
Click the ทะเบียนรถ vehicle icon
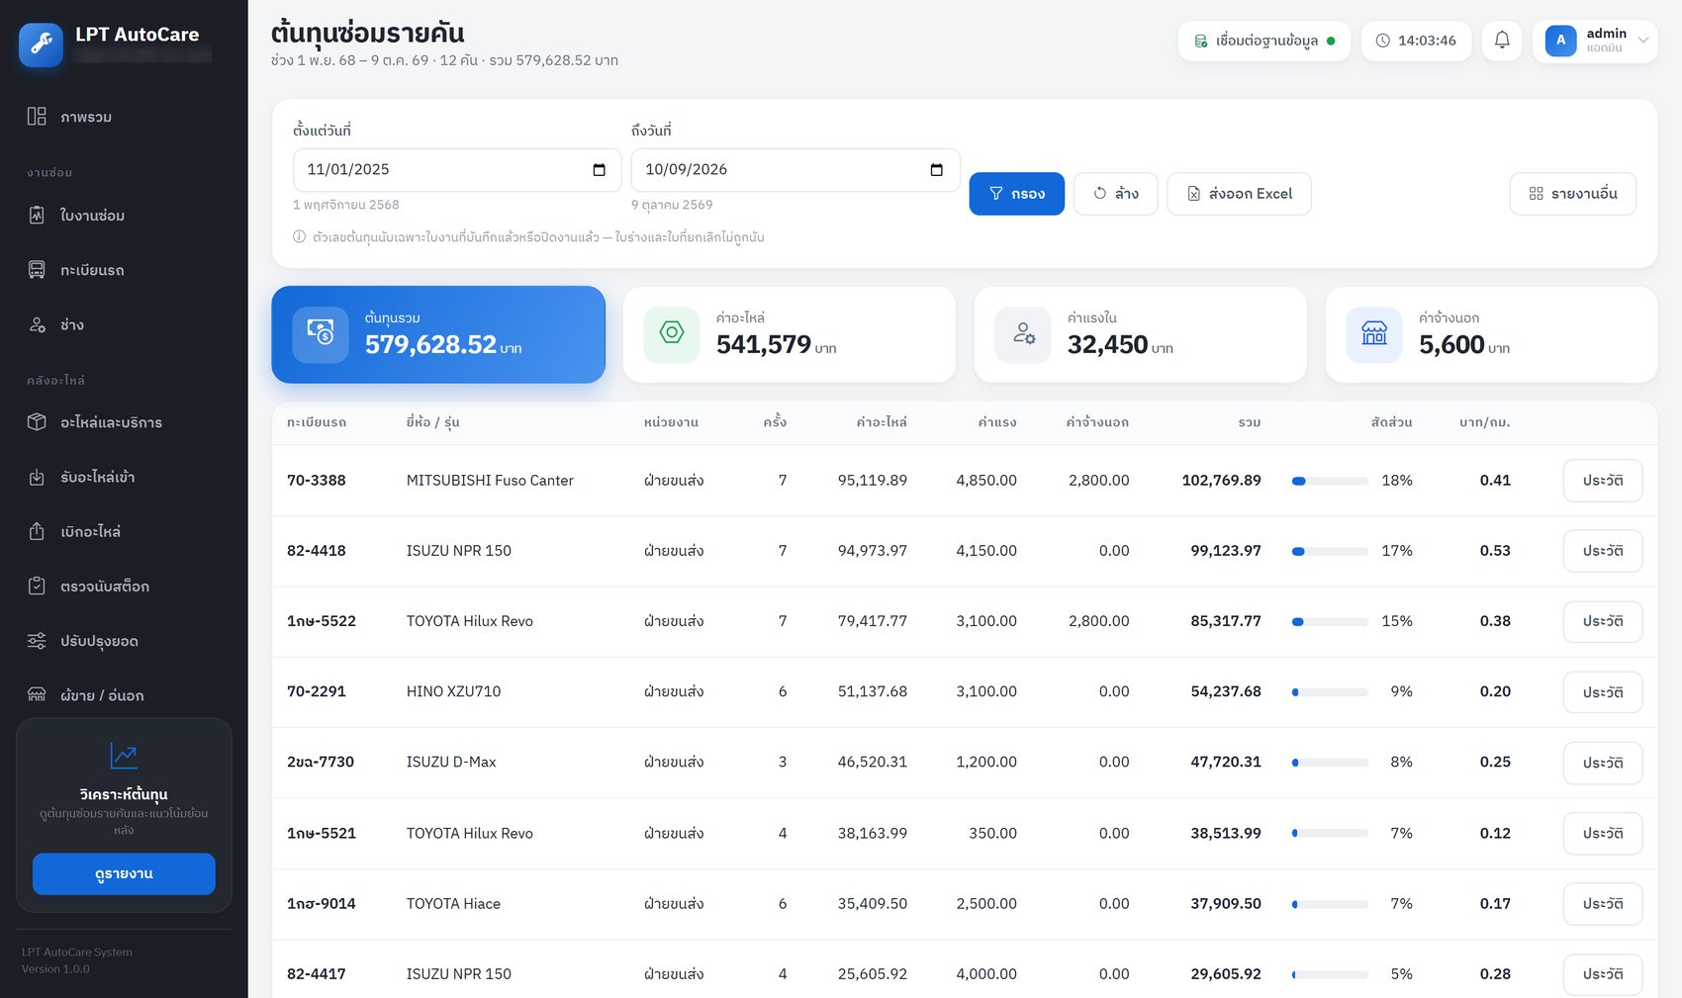[x=37, y=270]
